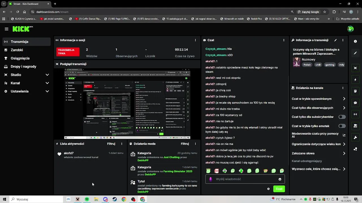The image size is (362, 203).
Task: Open the Reddit Pics bookmark
Action: point(254,19)
